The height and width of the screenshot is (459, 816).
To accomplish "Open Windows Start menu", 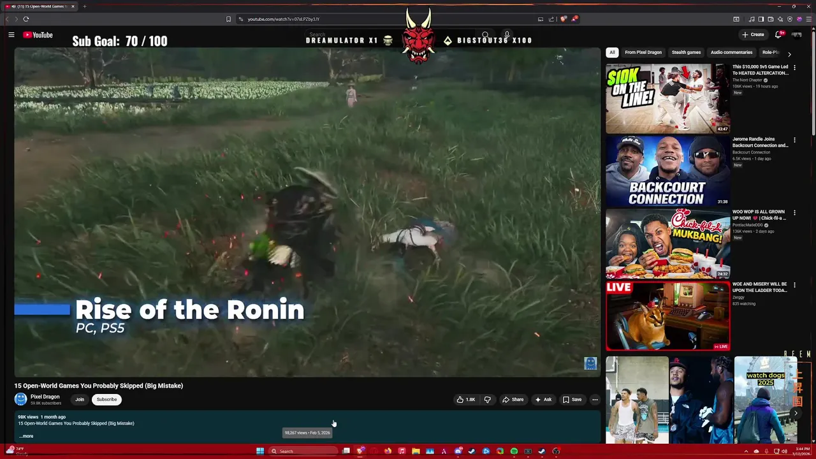I will 260,451.
